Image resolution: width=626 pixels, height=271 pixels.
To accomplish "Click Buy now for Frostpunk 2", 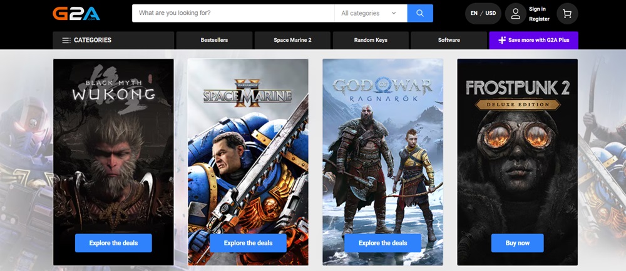I will click(x=518, y=243).
